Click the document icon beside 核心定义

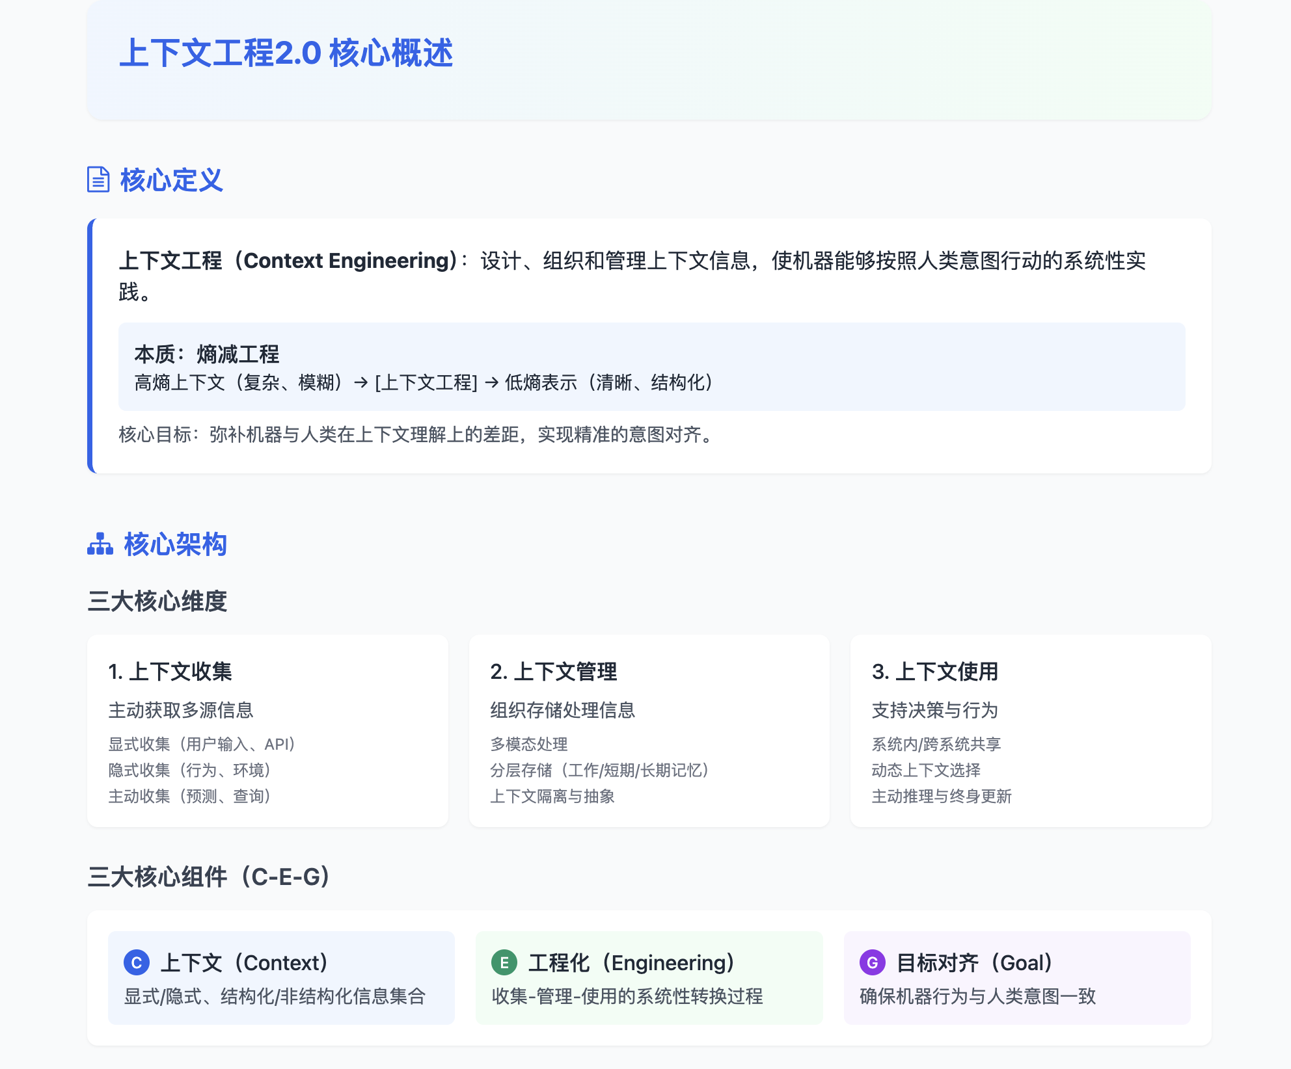pyautogui.click(x=98, y=180)
